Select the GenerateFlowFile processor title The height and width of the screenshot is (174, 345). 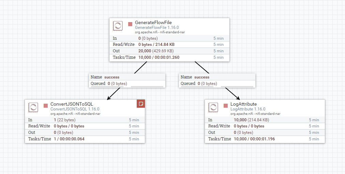tap(153, 22)
